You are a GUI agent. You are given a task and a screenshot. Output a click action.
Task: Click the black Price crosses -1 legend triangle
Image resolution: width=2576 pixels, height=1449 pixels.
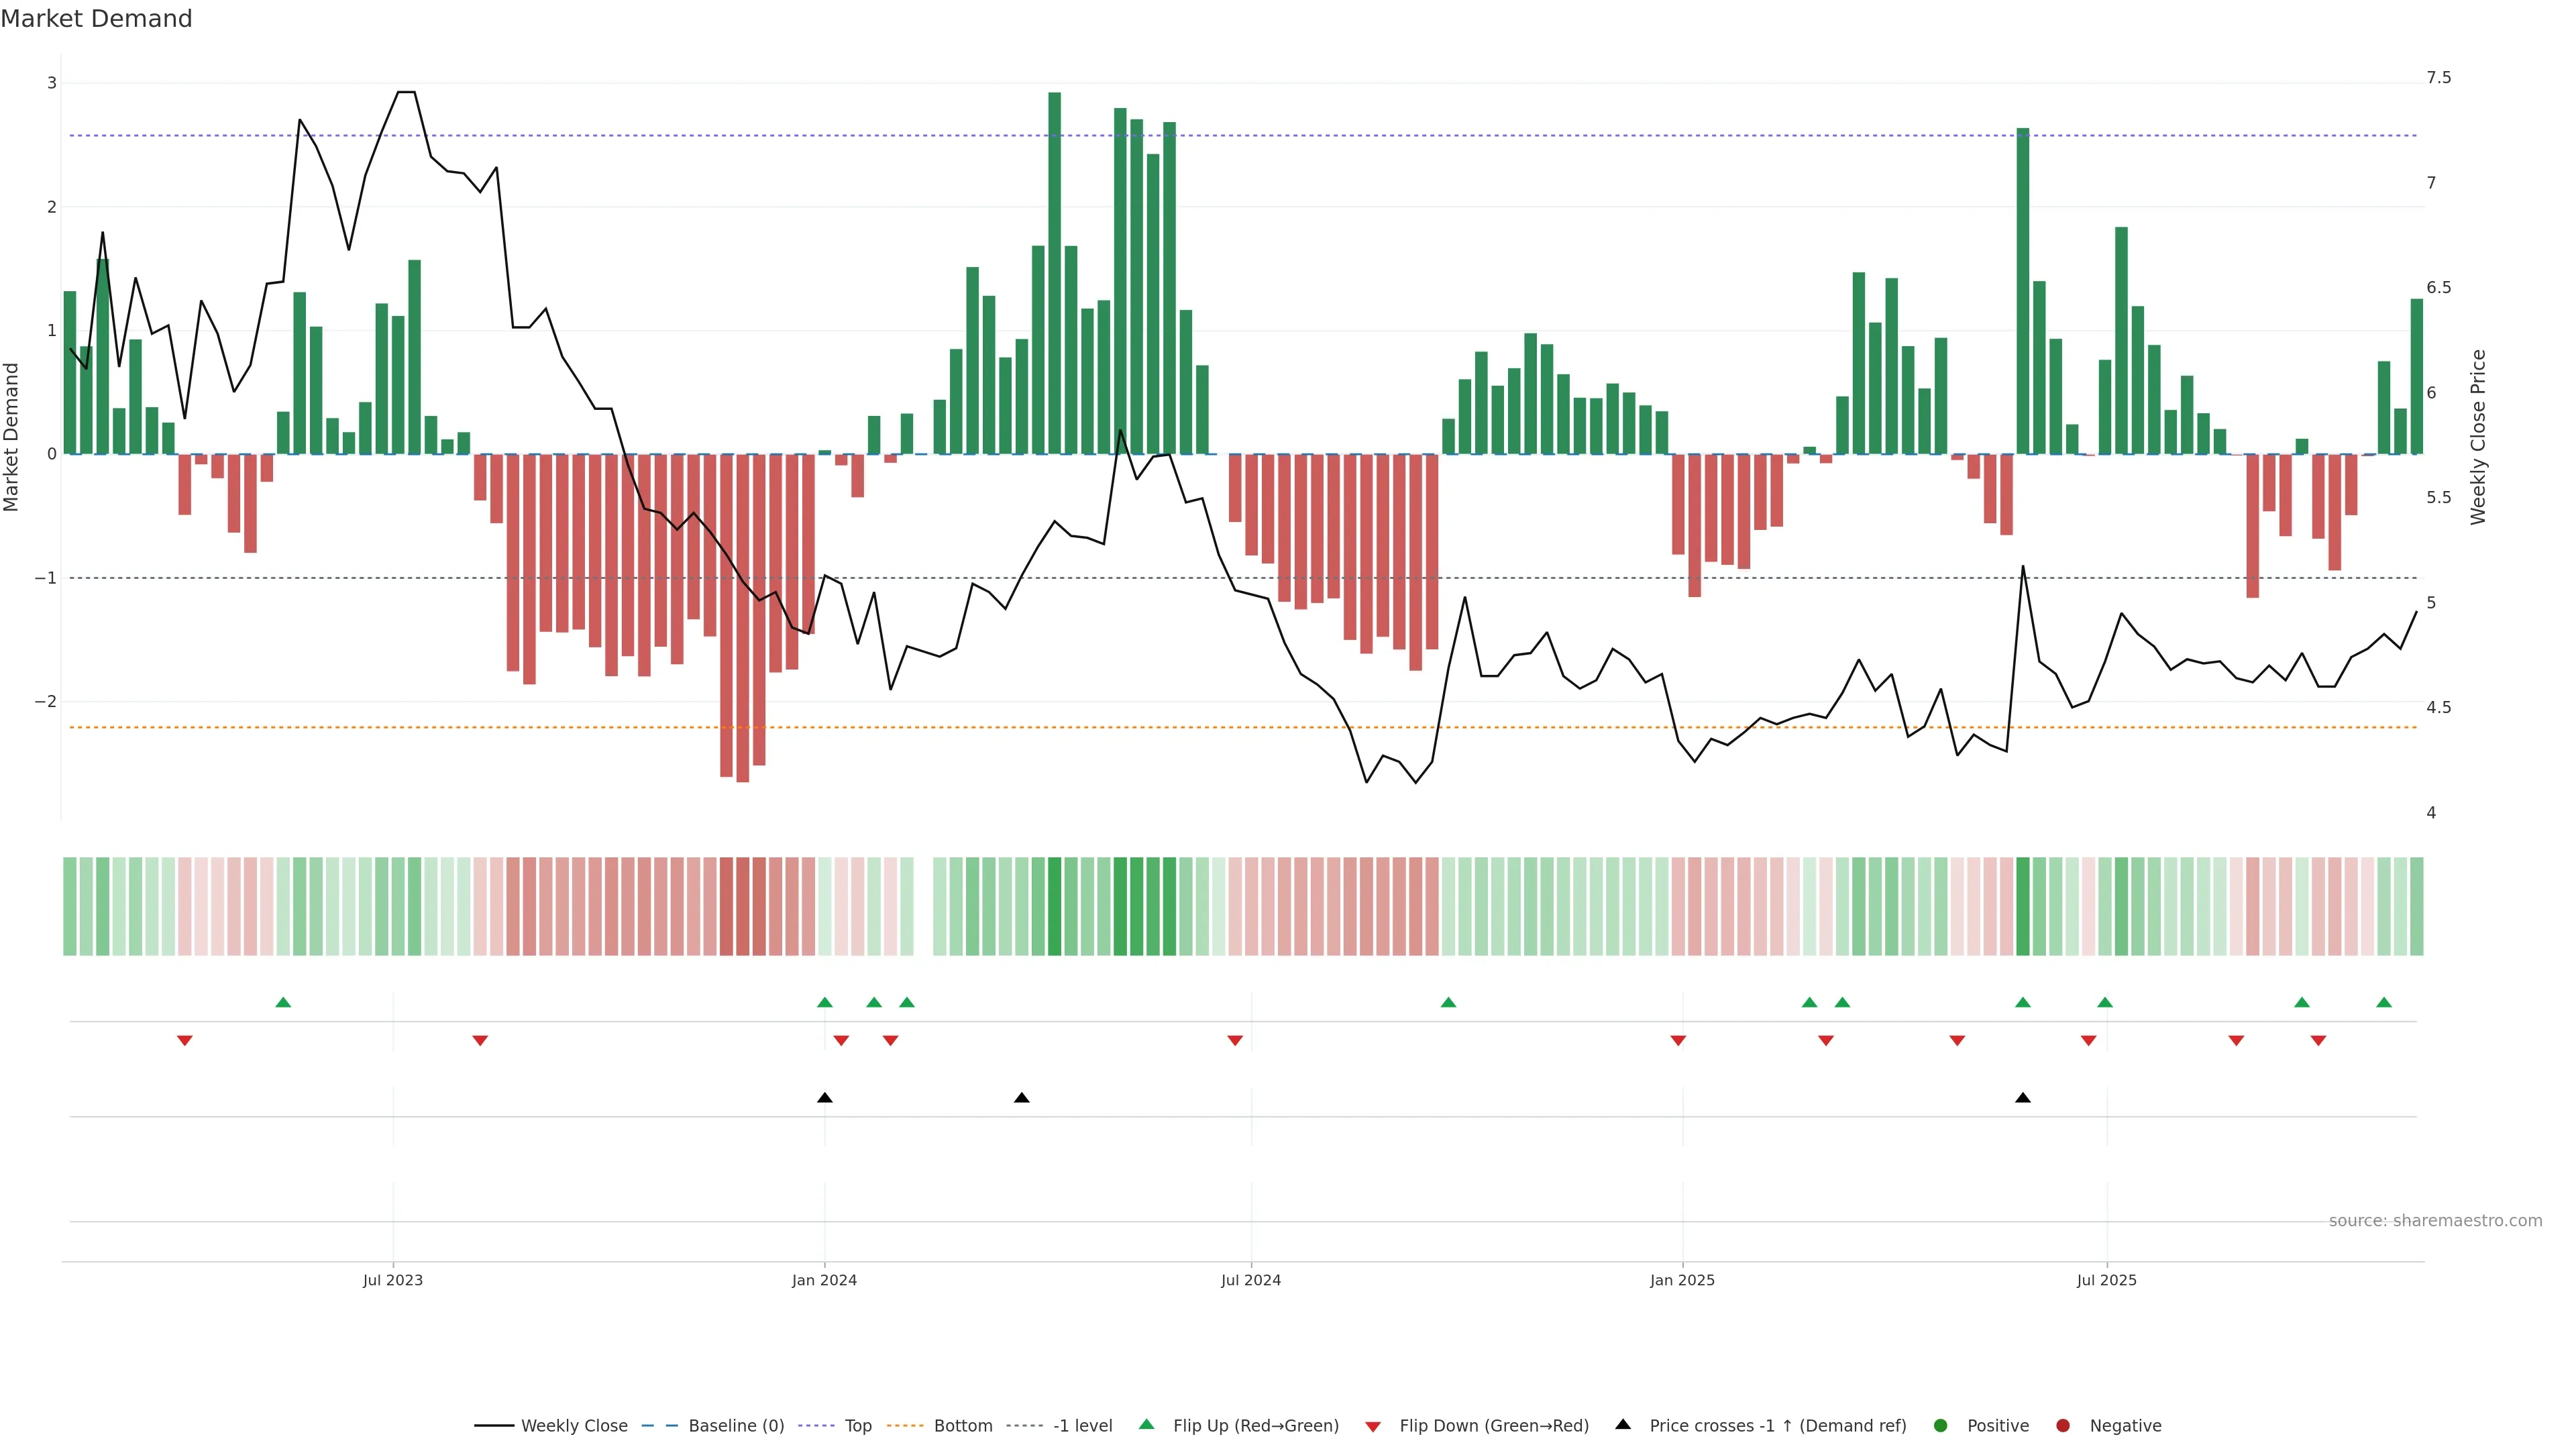[1623, 1424]
